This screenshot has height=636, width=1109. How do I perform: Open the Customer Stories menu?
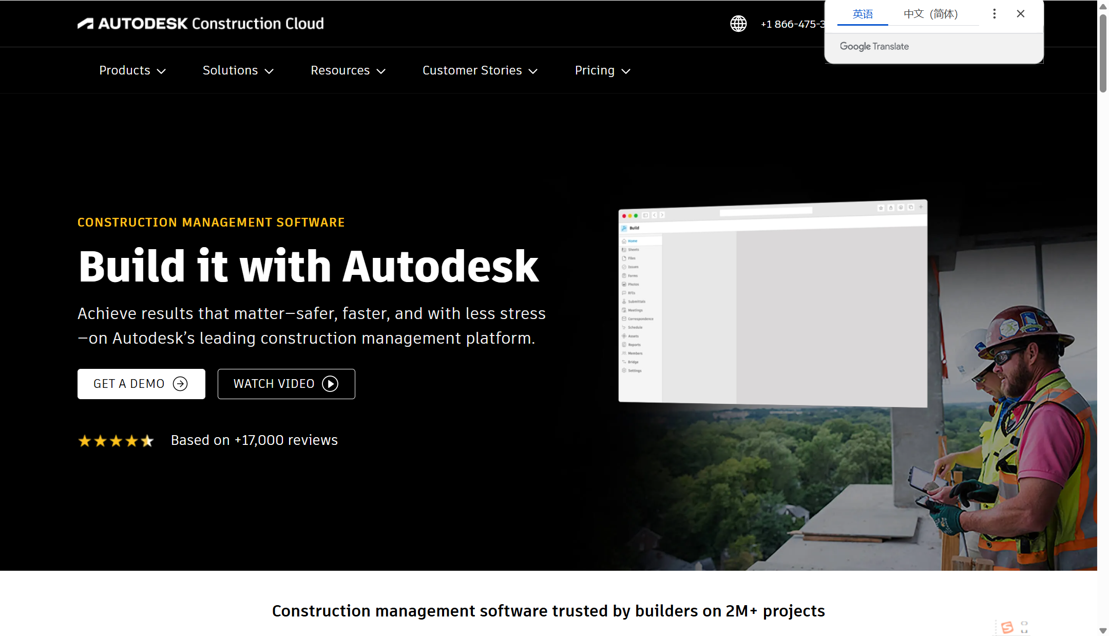click(480, 70)
